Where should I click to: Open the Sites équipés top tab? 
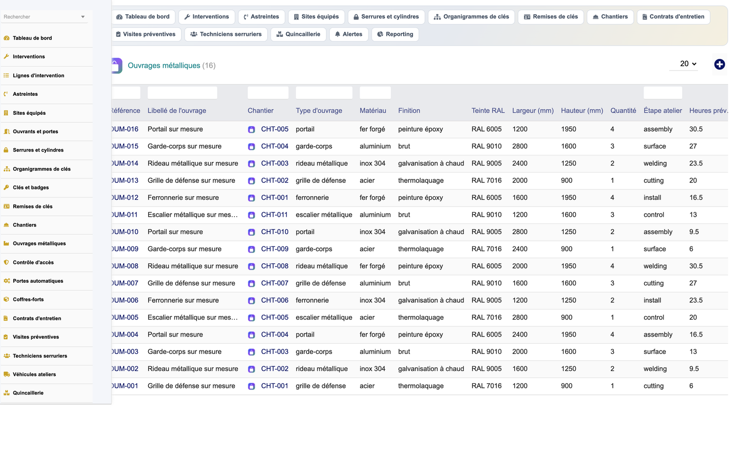click(316, 17)
